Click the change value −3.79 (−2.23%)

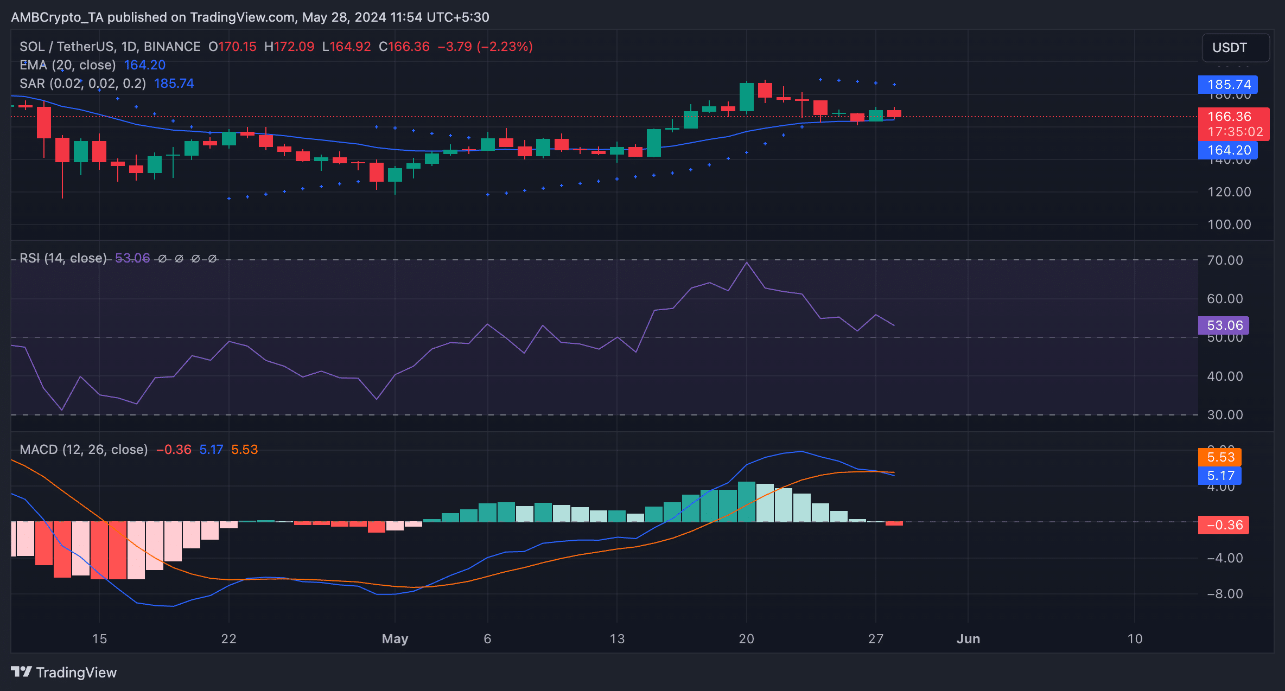click(x=485, y=47)
